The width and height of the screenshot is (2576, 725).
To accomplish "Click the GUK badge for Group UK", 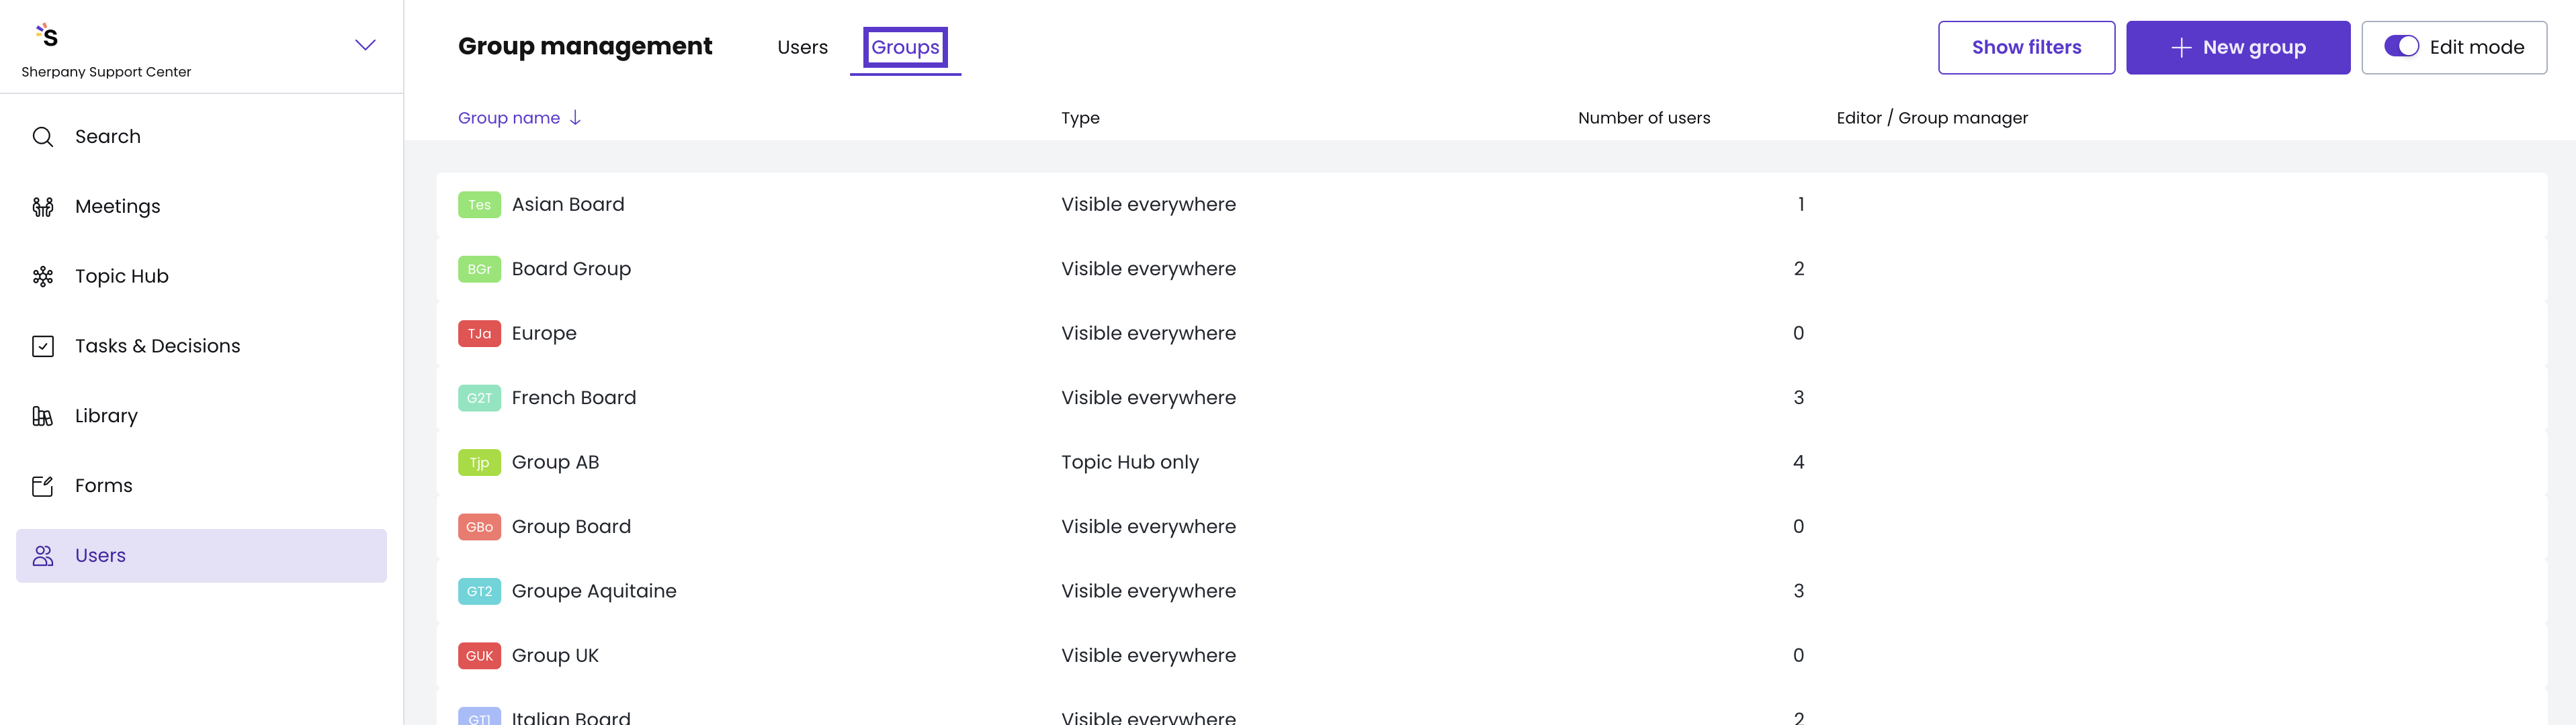I will [479, 656].
